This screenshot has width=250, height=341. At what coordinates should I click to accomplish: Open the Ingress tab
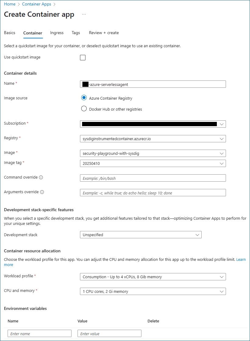[57, 33]
